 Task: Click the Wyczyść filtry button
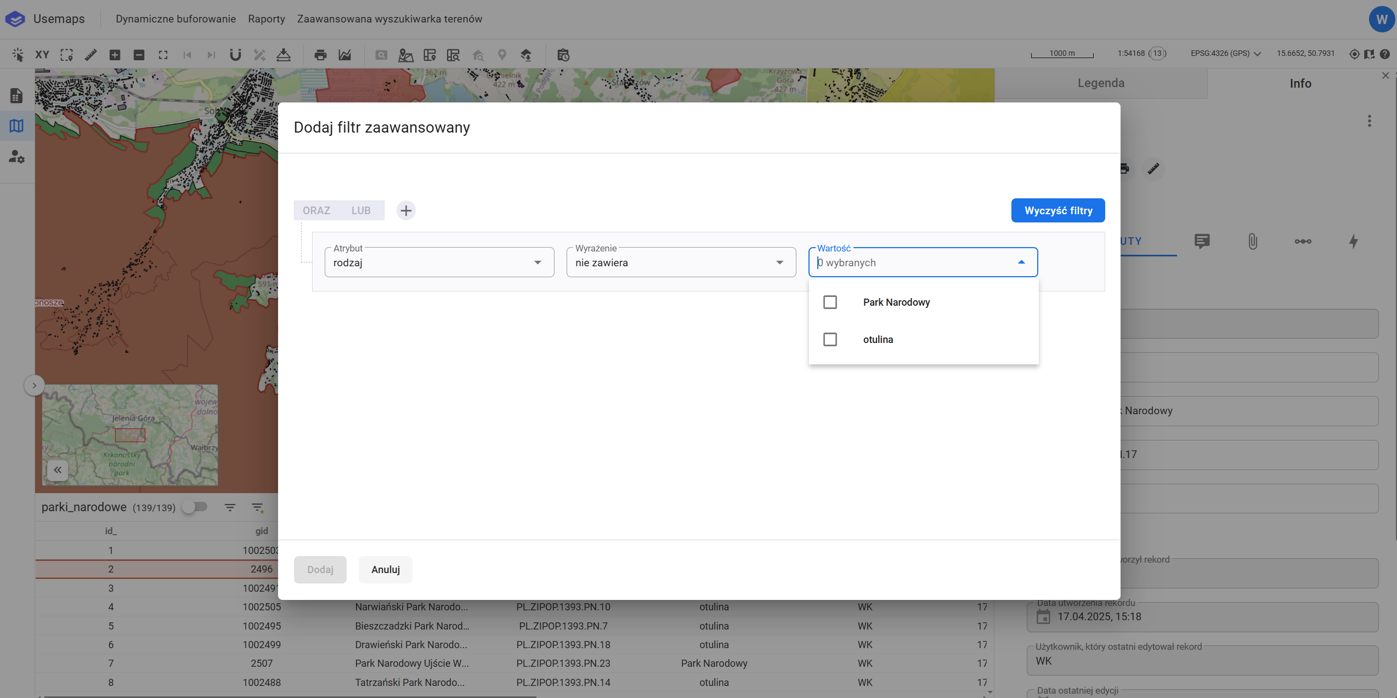pos(1058,210)
